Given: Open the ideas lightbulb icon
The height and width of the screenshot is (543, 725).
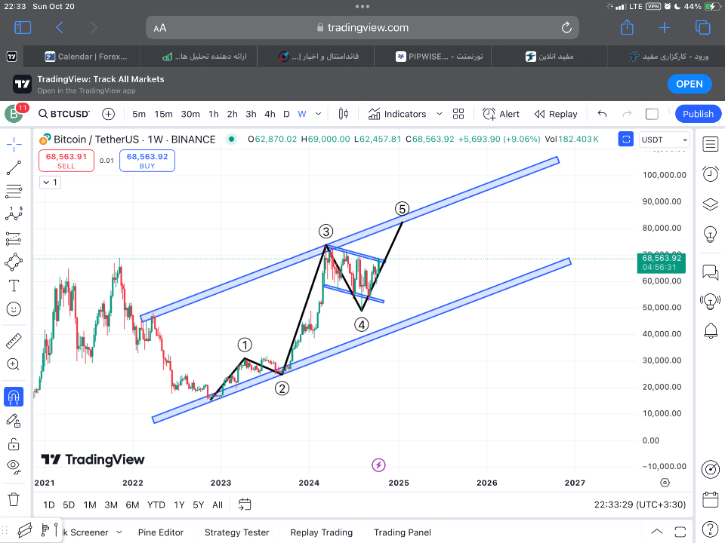Looking at the screenshot, I should tap(710, 234).
